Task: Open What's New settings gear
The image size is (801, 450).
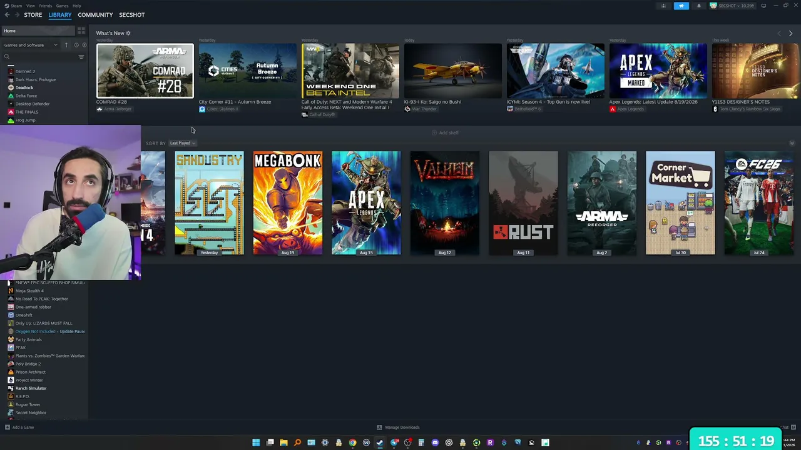Action: 128,33
